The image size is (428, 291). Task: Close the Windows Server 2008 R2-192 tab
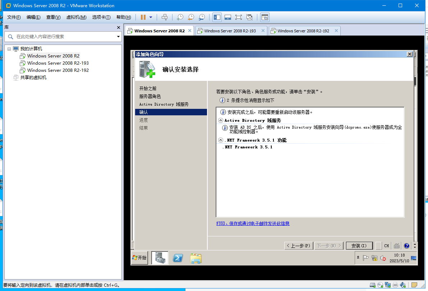[x=336, y=31]
